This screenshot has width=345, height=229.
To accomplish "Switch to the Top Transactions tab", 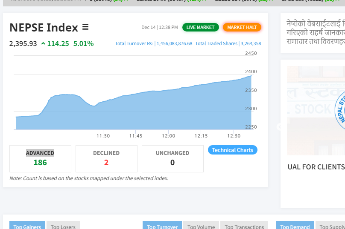I will 244,226.
